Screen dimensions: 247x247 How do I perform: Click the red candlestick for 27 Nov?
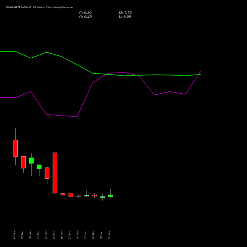(71, 195)
